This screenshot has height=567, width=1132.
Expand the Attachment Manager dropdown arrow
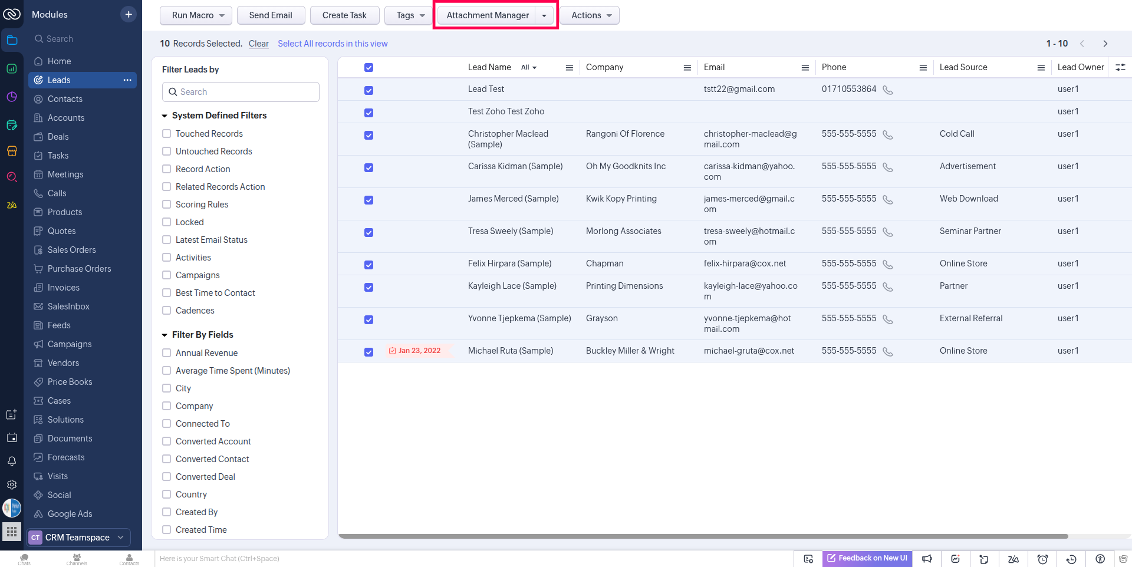pyautogui.click(x=544, y=16)
